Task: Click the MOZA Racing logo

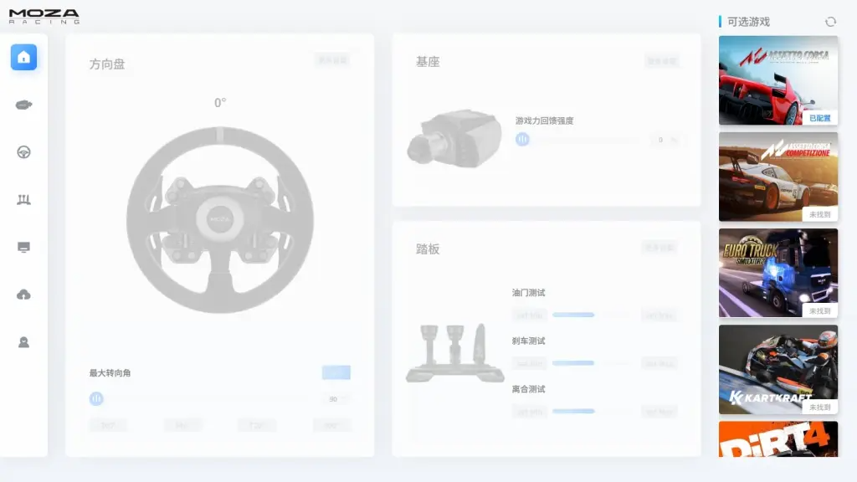Action: 44,17
